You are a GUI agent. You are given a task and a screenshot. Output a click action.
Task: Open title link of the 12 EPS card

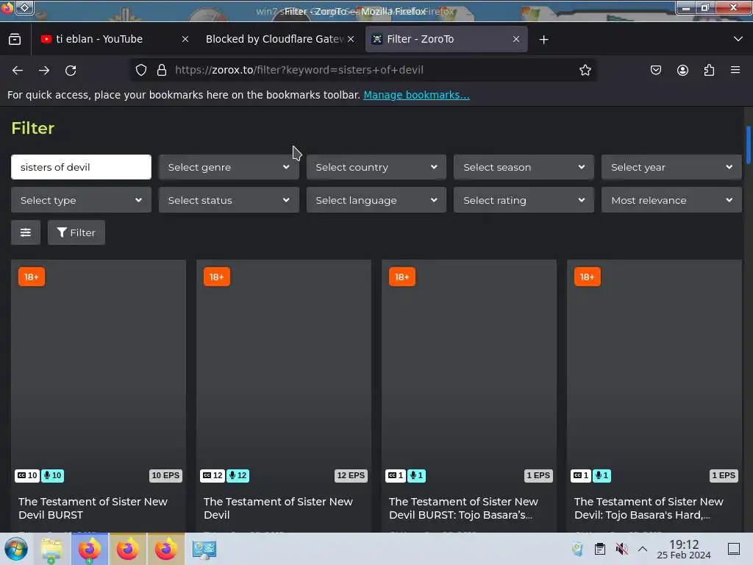pos(278,508)
